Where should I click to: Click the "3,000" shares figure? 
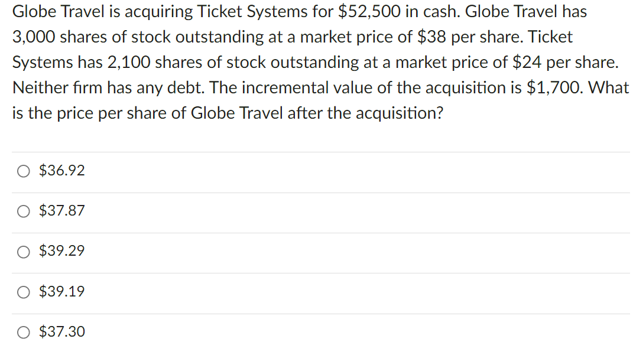34,37
